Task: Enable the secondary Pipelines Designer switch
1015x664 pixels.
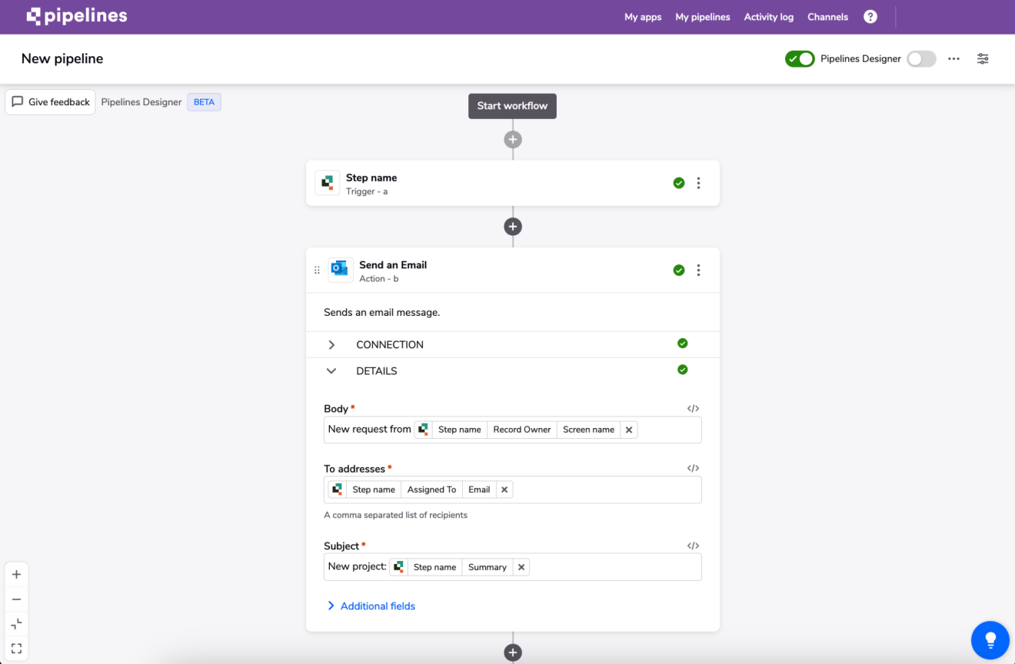Action: tap(920, 58)
